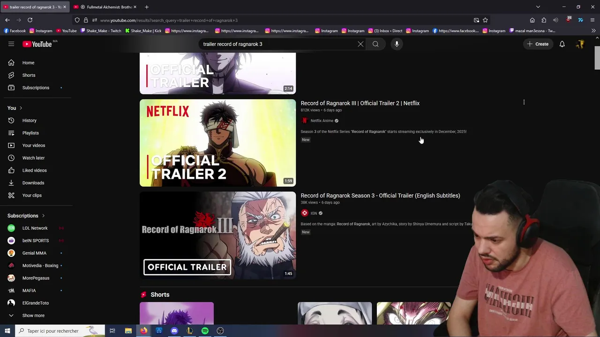Image resolution: width=600 pixels, height=337 pixels.
Task: Start voice search with the microphone icon
Action: click(x=397, y=44)
